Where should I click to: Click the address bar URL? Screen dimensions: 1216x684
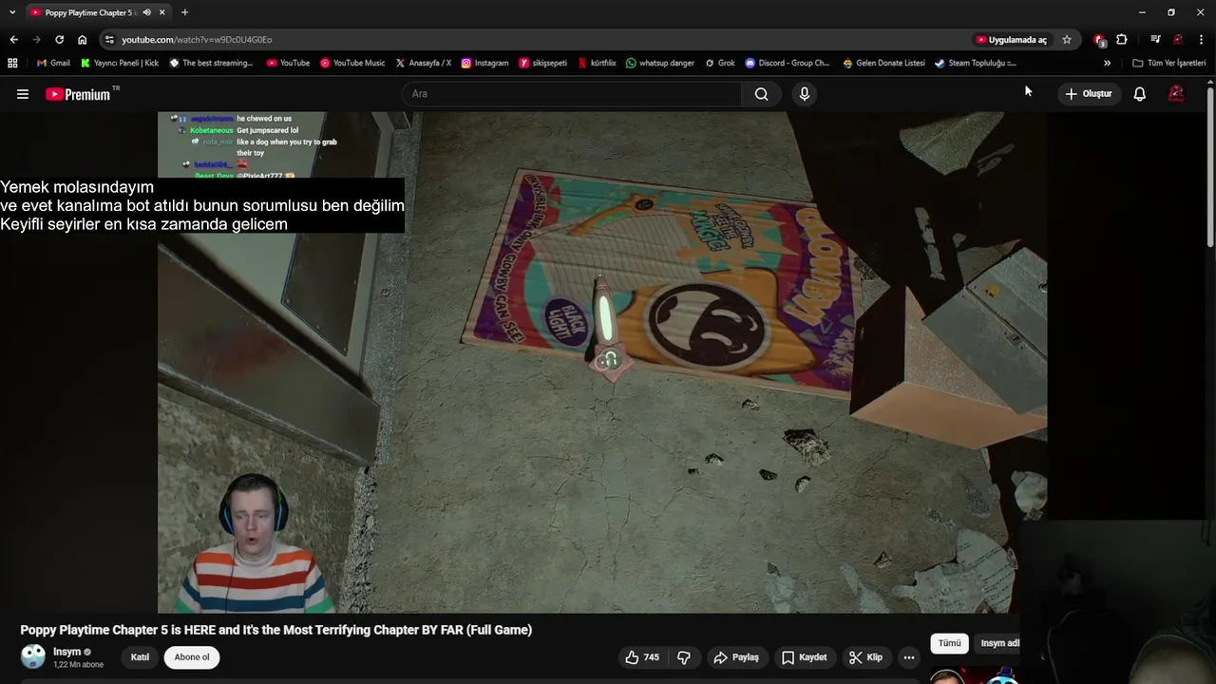[x=197, y=40]
